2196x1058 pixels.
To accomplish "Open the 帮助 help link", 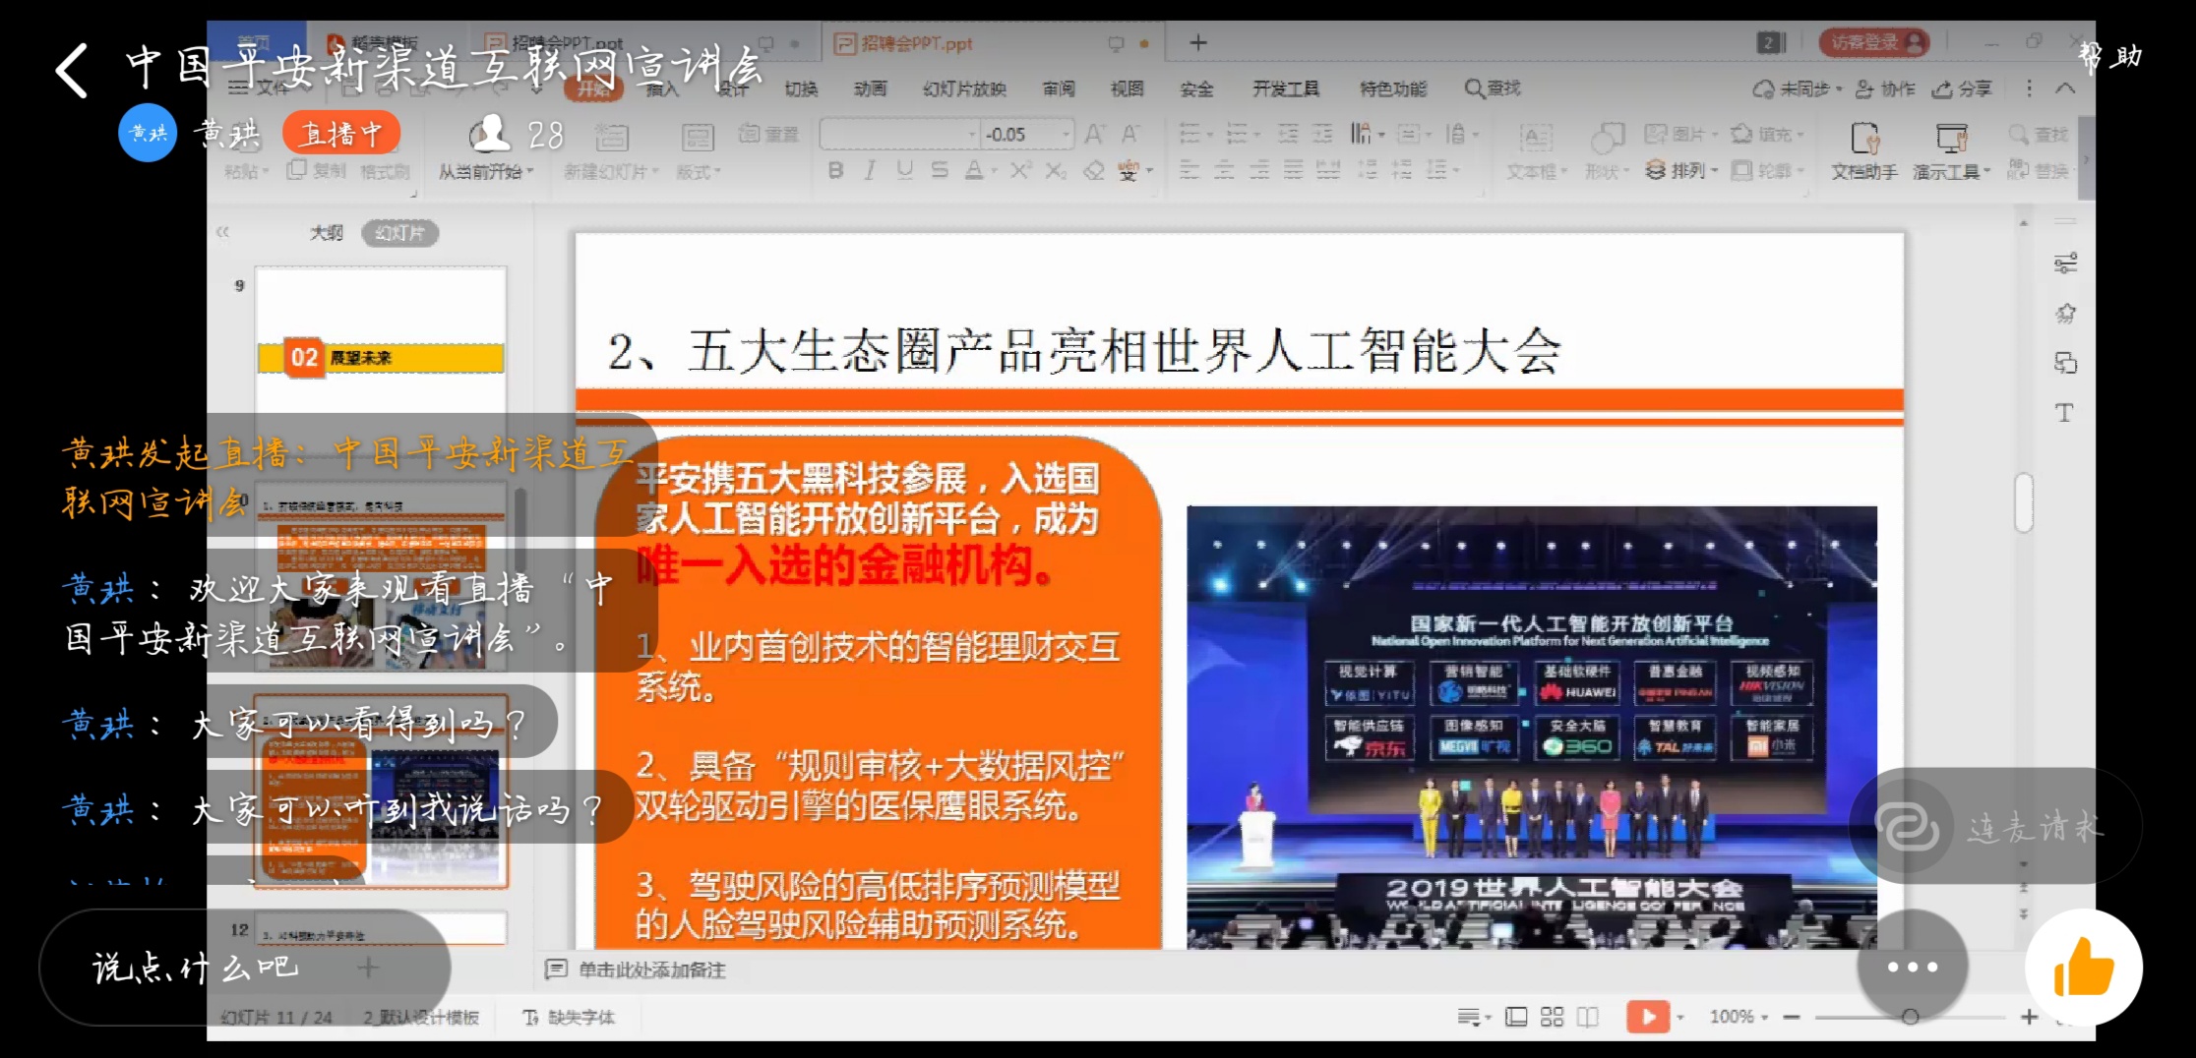I will pyautogui.click(x=2110, y=57).
